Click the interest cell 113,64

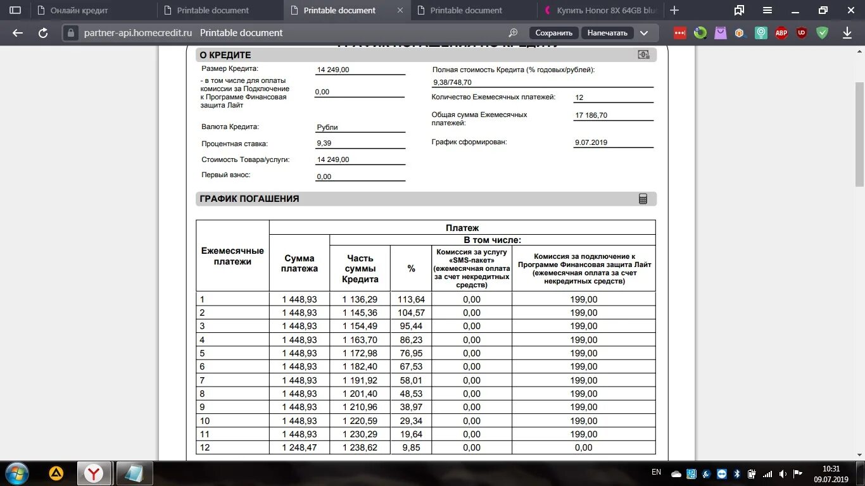[411, 299]
